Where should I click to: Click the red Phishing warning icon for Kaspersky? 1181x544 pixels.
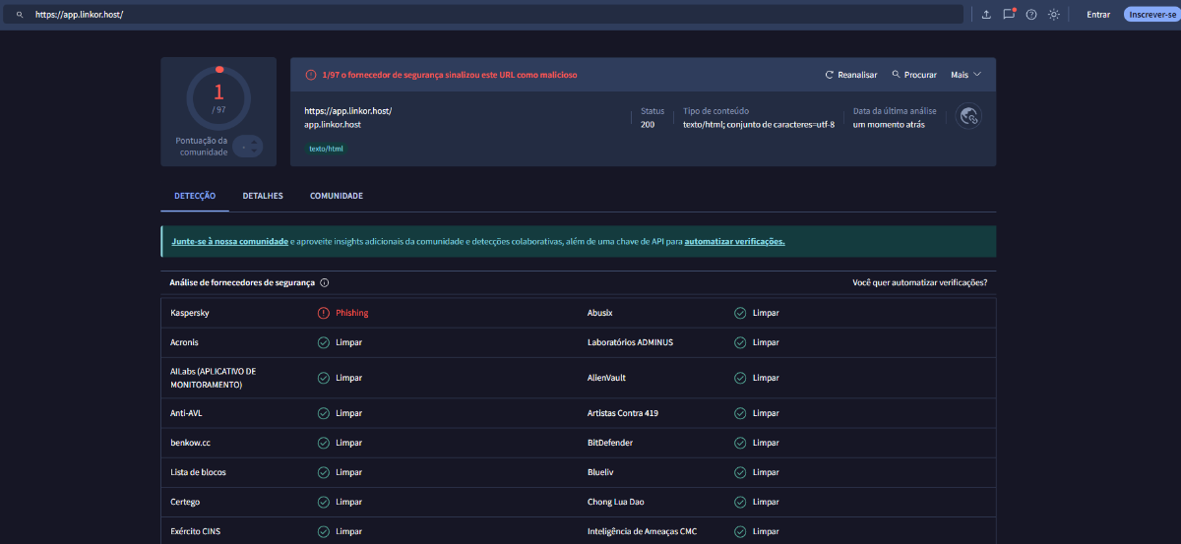point(323,313)
